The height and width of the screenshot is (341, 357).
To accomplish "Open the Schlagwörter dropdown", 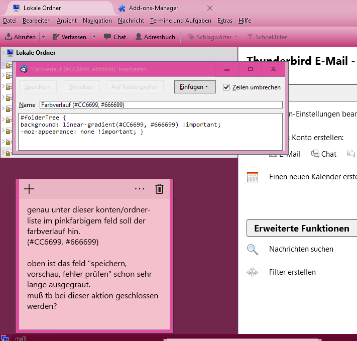I will point(213,37).
